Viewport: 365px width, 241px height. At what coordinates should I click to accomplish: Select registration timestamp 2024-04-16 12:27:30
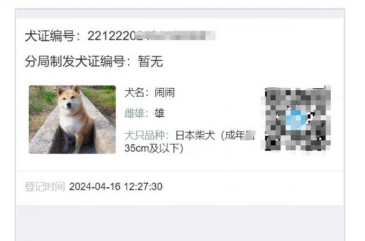[x=116, y=186]
